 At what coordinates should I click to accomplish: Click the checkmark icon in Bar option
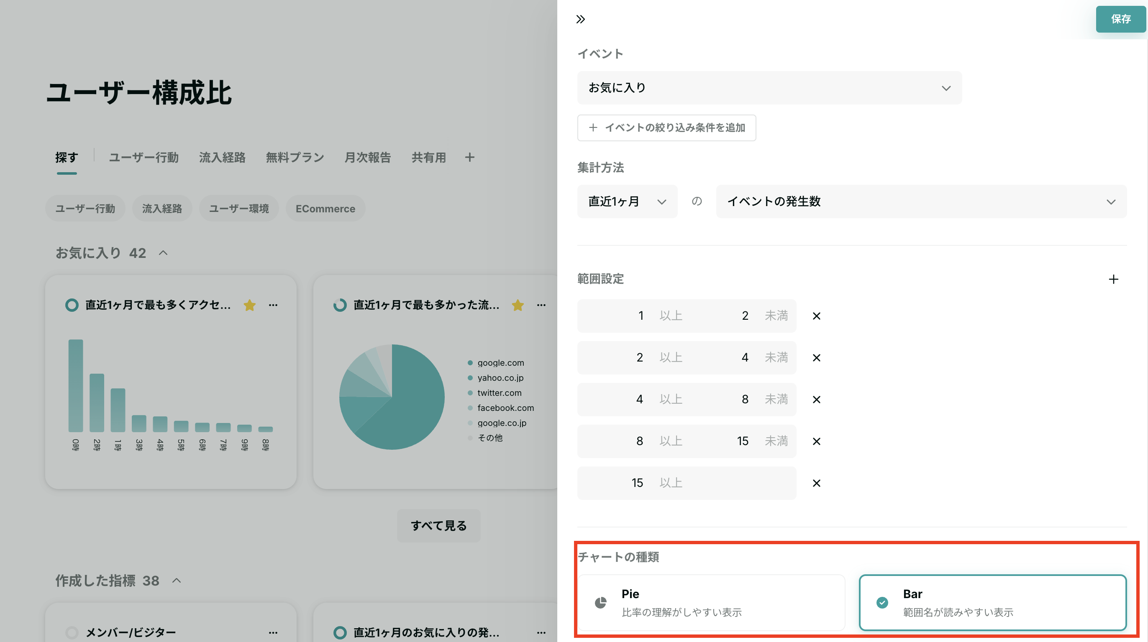point(882,602)
